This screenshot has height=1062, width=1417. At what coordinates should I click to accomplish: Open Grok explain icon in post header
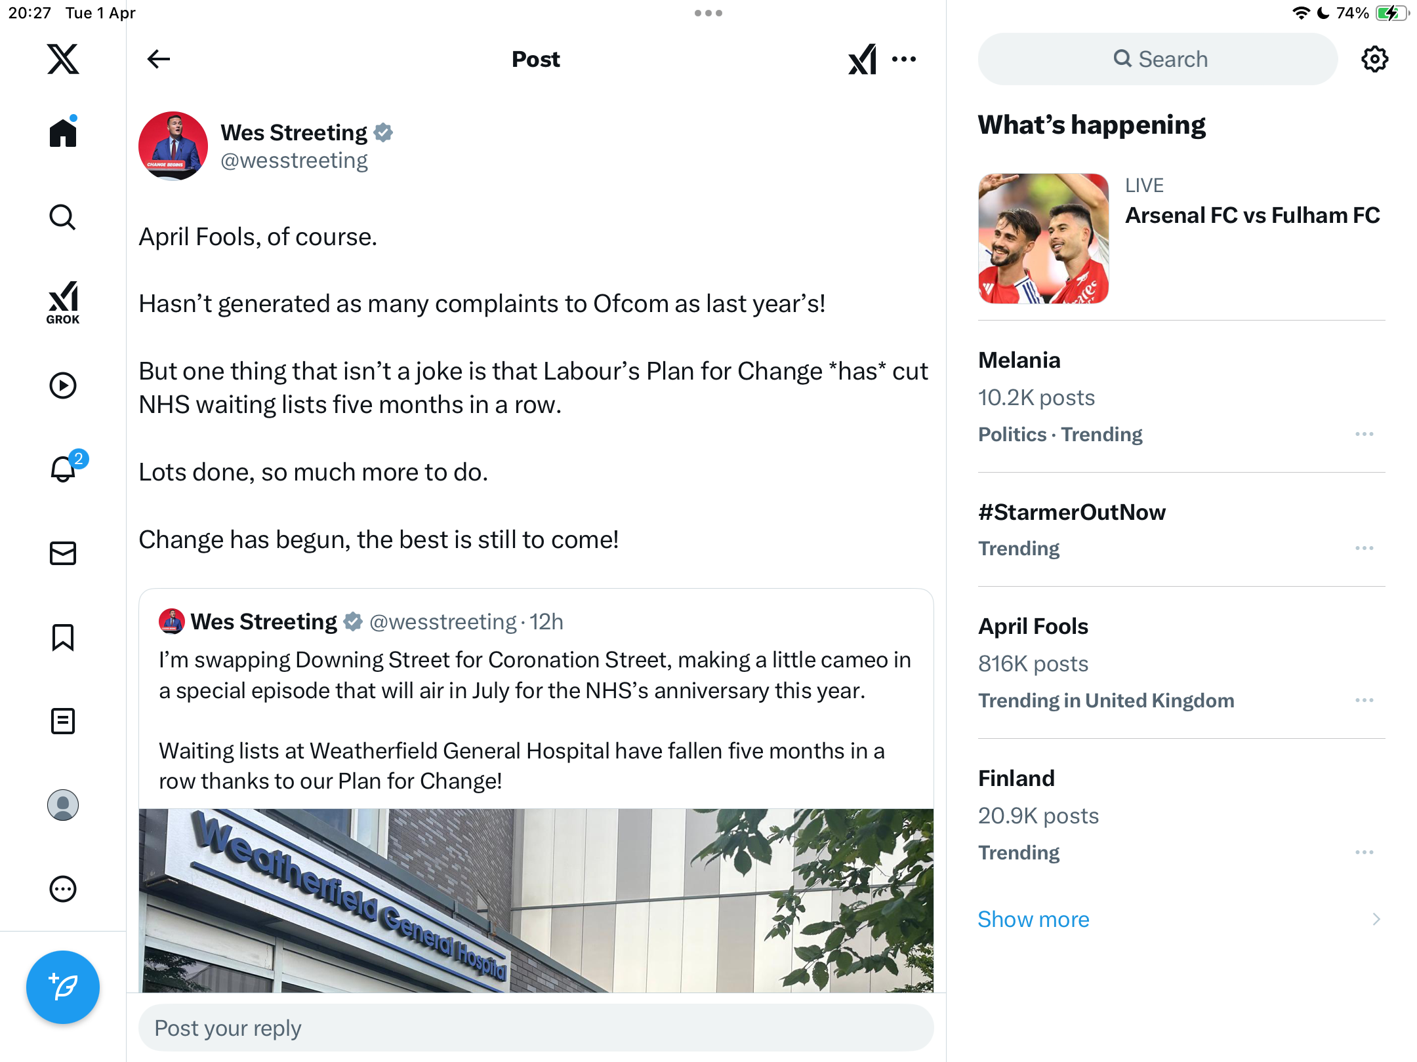(862, 59)
